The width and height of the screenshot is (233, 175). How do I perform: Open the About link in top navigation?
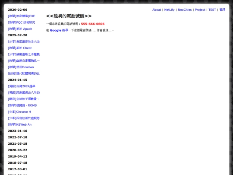pyautogui.click(x=157, y=10)
